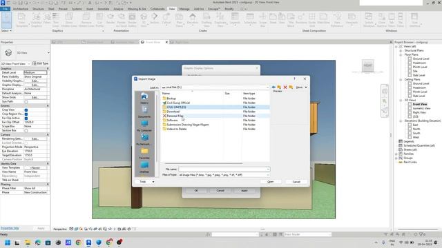
Task: Click the Import Image help question mark
Action: (294, 79)
